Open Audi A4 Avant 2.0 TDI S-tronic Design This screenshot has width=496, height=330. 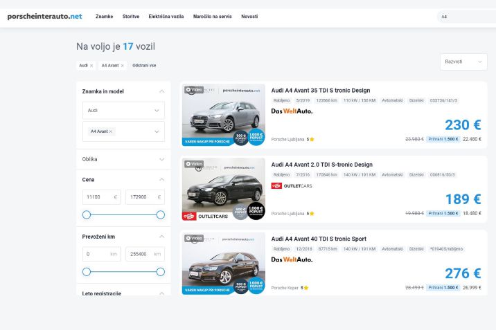coord(321,165)
